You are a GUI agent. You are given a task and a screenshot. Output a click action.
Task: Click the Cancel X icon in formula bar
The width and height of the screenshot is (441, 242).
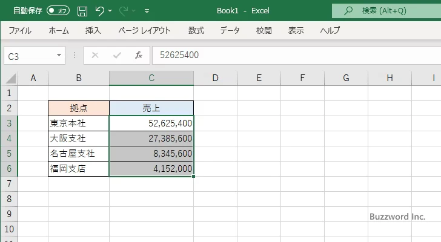95,55
